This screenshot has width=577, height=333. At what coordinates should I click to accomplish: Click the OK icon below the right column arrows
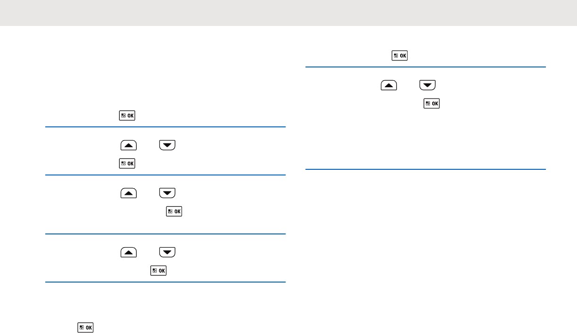[x=431, y=104]
